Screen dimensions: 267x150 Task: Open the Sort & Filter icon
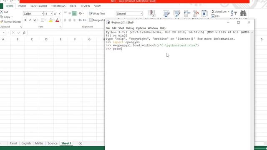point(234,13)
